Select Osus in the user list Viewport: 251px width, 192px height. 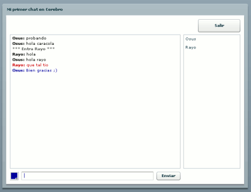pyautogui.click(x=191, y=39)
